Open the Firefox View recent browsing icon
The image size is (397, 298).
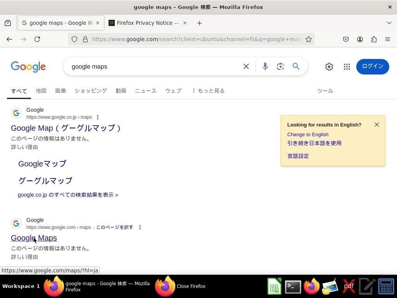(8, 23)
